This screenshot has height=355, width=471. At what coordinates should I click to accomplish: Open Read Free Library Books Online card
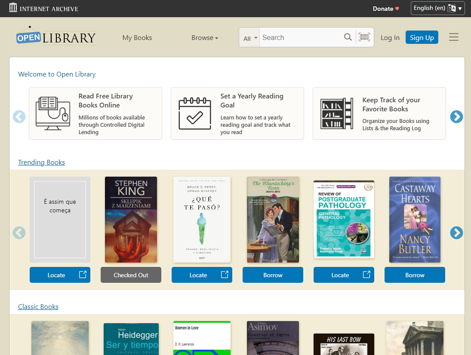click(x=95, y=113)
